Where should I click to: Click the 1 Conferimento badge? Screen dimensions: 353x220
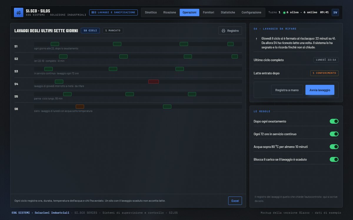click(x=324, y=73)
